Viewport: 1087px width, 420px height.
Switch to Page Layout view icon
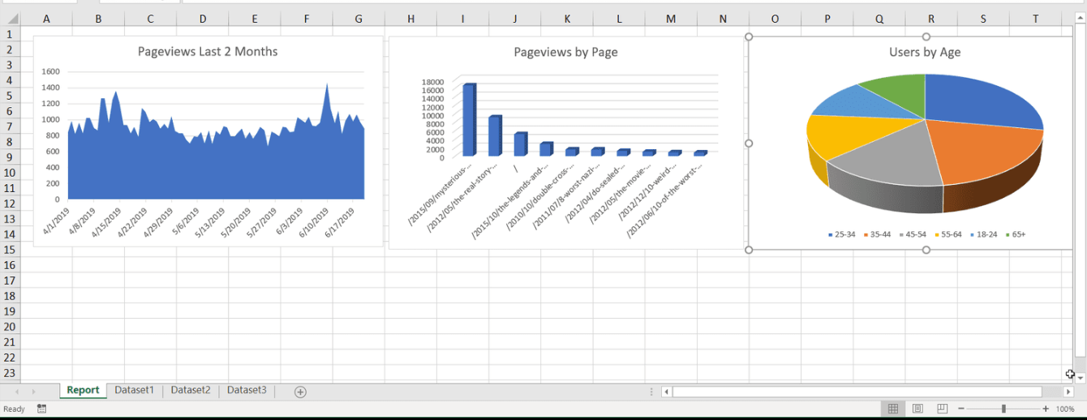917,409
